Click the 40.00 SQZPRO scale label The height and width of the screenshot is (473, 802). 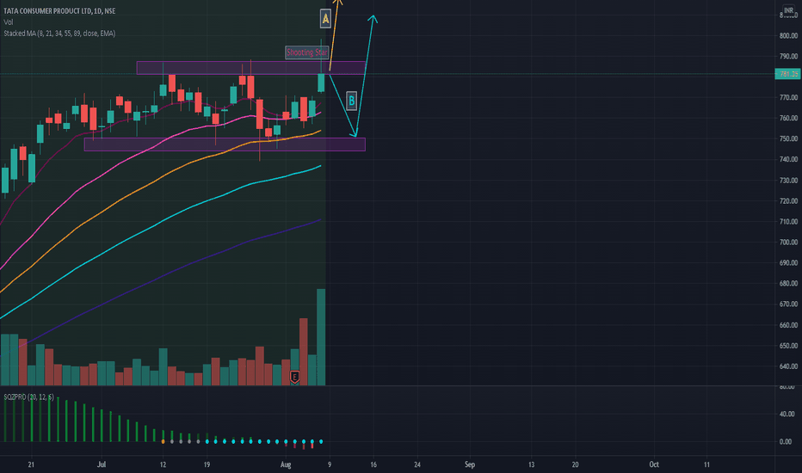coord(786,414)
